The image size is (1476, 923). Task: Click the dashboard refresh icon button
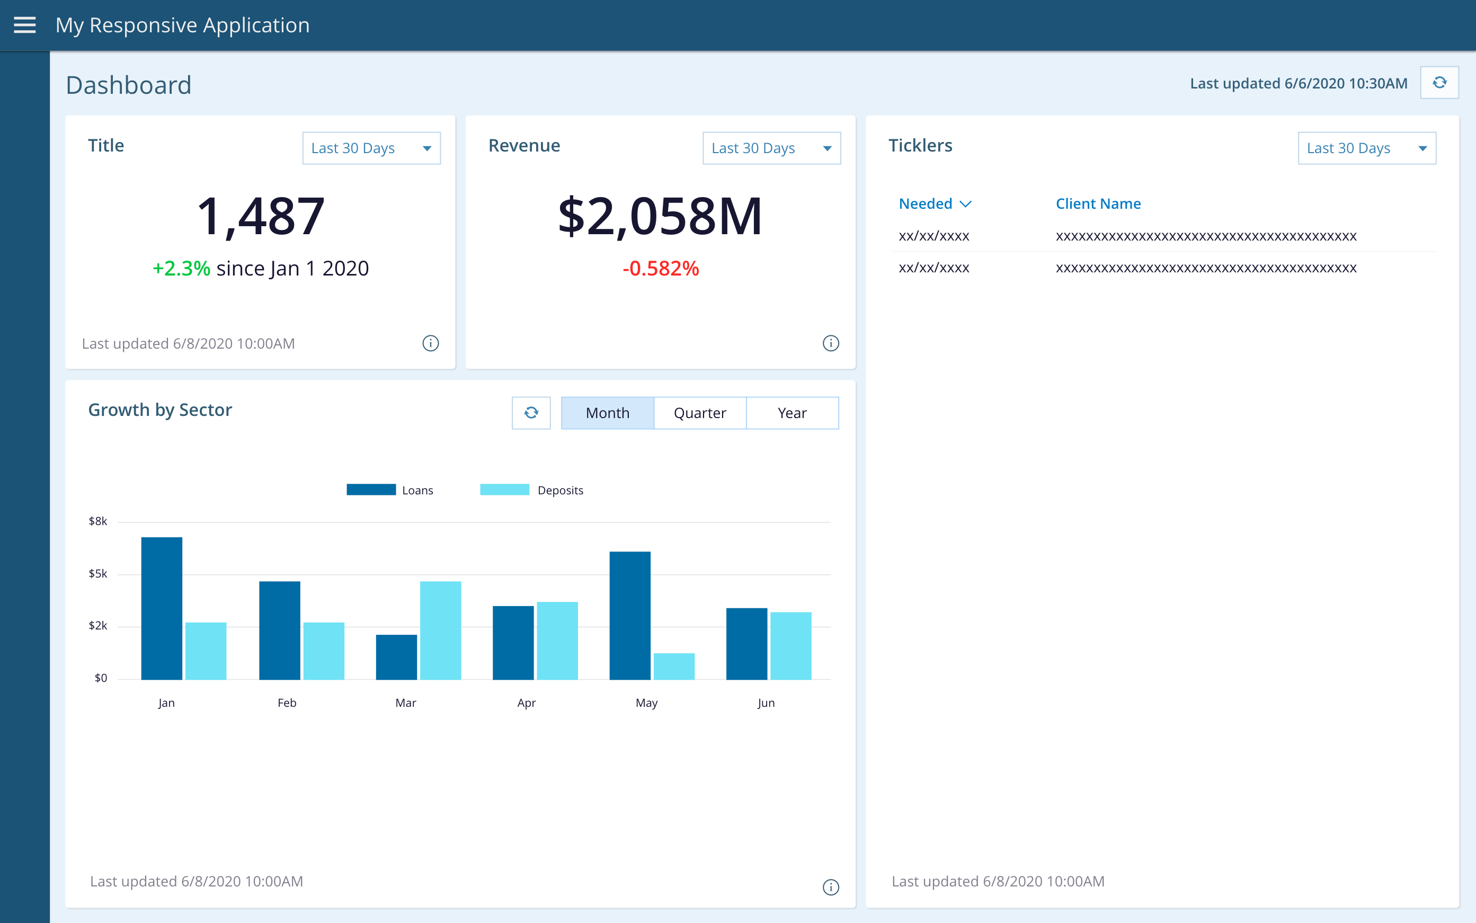(x=1439, y=83)
